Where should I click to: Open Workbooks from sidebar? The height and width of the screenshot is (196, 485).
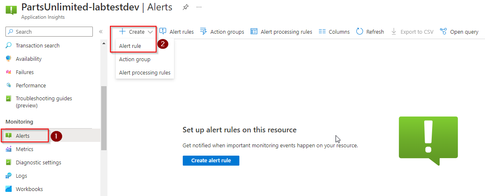click(x=30, y=189)
